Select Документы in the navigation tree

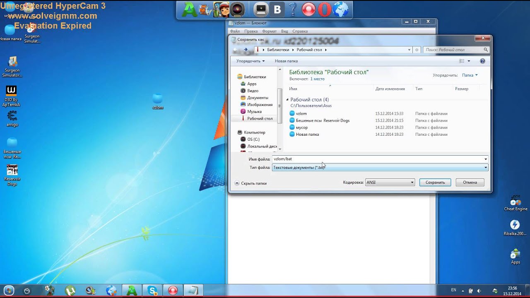click(258, 98)
